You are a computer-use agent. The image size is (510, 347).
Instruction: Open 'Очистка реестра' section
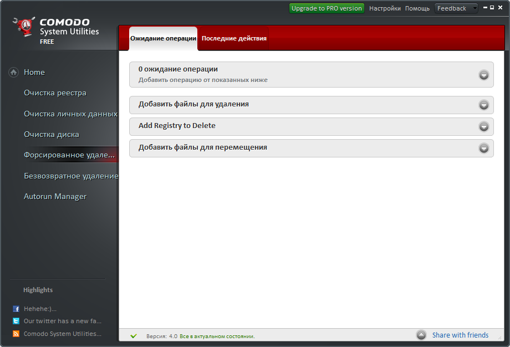[x=55, y=93]
